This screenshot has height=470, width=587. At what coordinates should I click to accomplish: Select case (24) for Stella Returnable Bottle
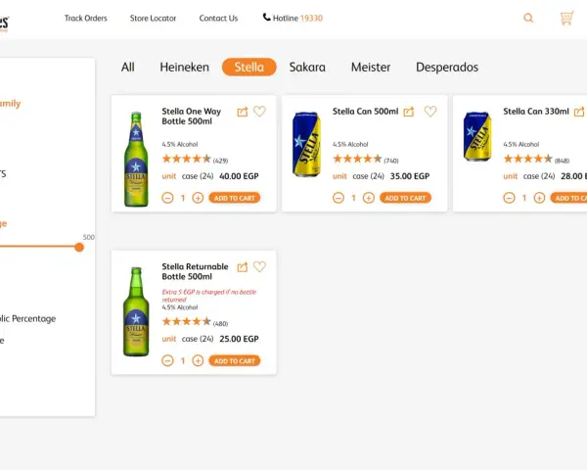[198, 339]
